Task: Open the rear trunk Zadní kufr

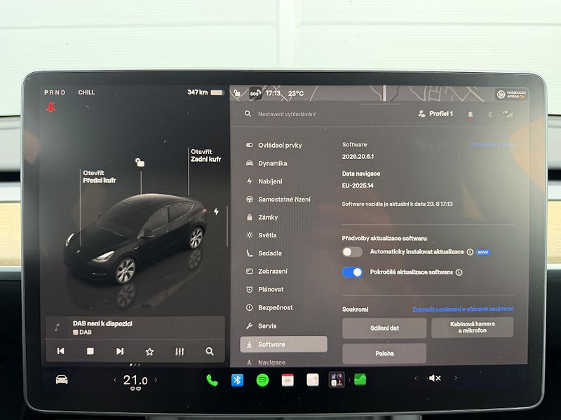Action: [205, 155]
